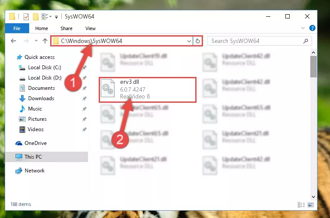Select Quick access in navigation pane
The image size is (330, 218).
pyautogui.click(x=39, y=57)
